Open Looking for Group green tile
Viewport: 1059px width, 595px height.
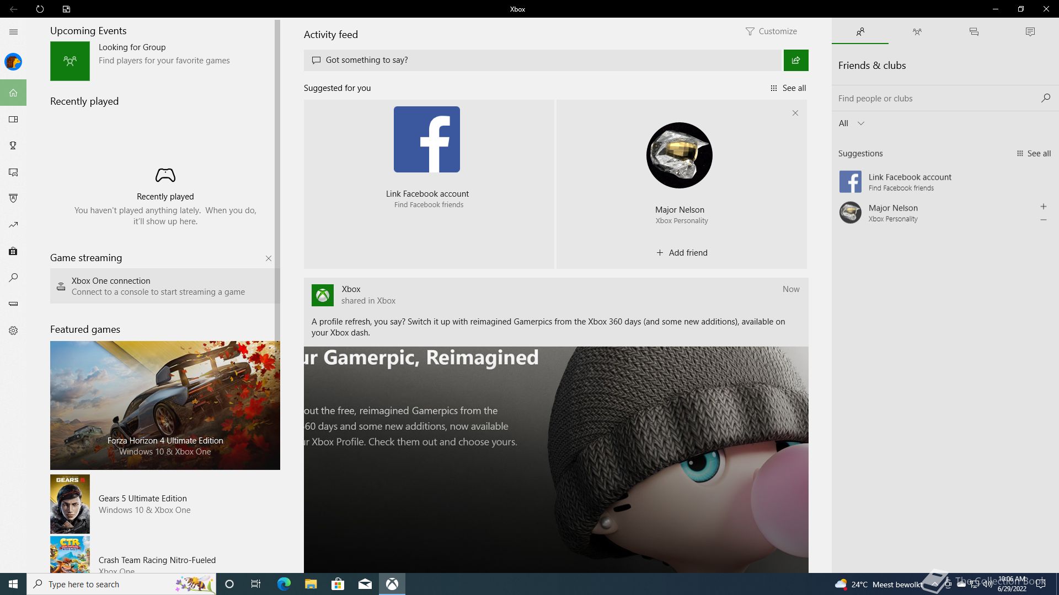(x=70, y=61)
